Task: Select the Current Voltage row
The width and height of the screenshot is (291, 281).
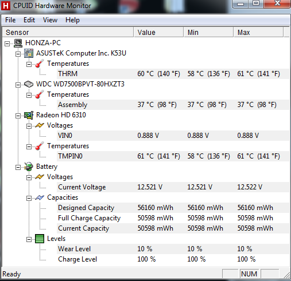Action: click(173, 187)
